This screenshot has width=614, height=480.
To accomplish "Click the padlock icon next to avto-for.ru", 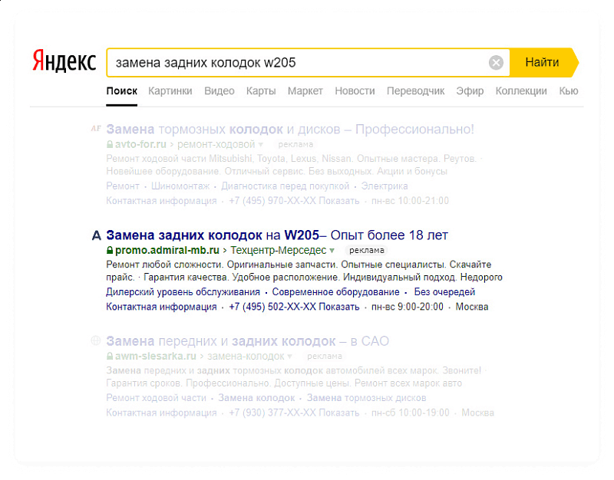I will tap(110, 144).
